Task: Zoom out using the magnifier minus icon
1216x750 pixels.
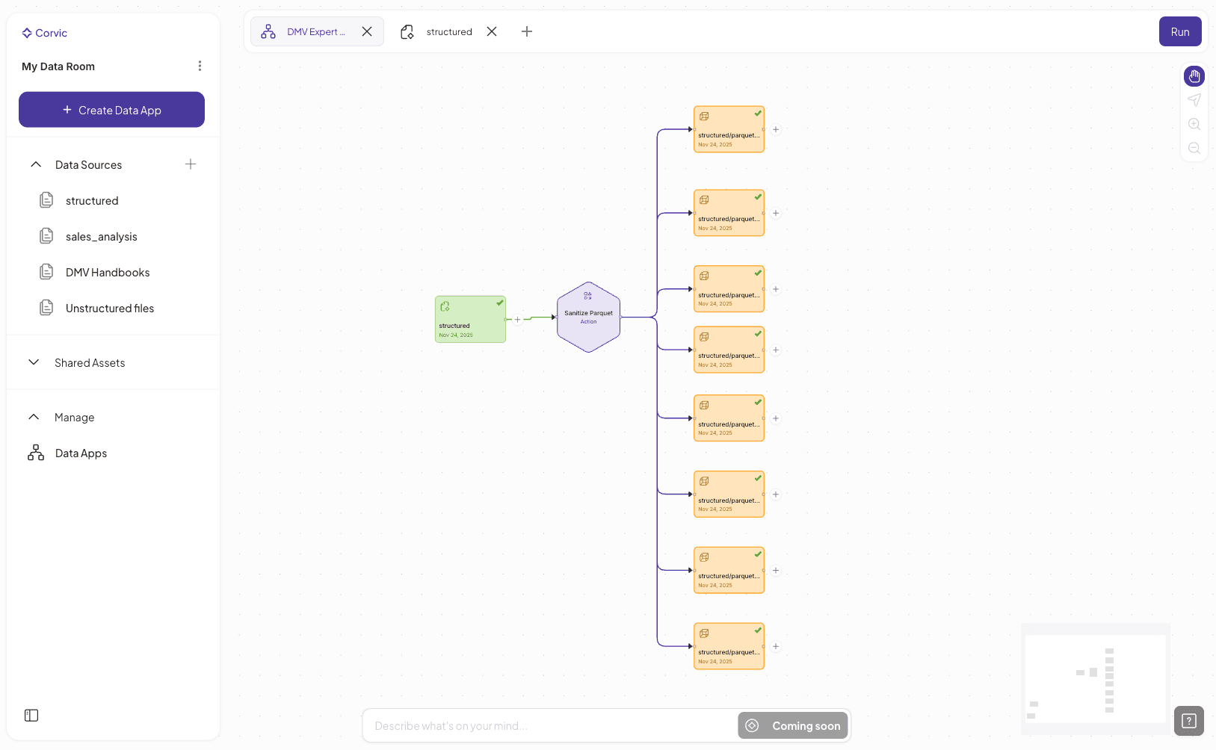Action: coord(1194,148)
